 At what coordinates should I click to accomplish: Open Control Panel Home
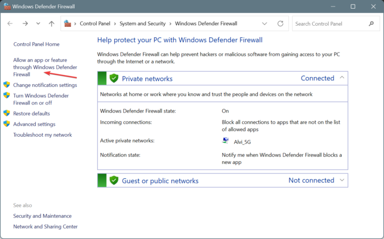coord(36,44)
